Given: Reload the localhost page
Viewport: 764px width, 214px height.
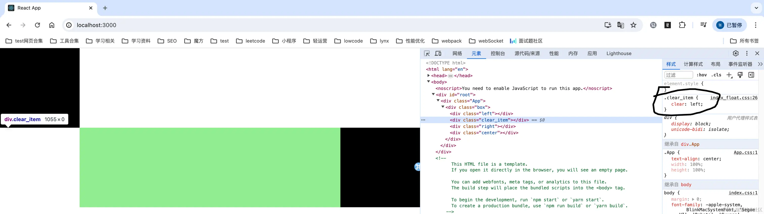Looking at the screenshot, I should pyautogui.click(x=37, y=25).
